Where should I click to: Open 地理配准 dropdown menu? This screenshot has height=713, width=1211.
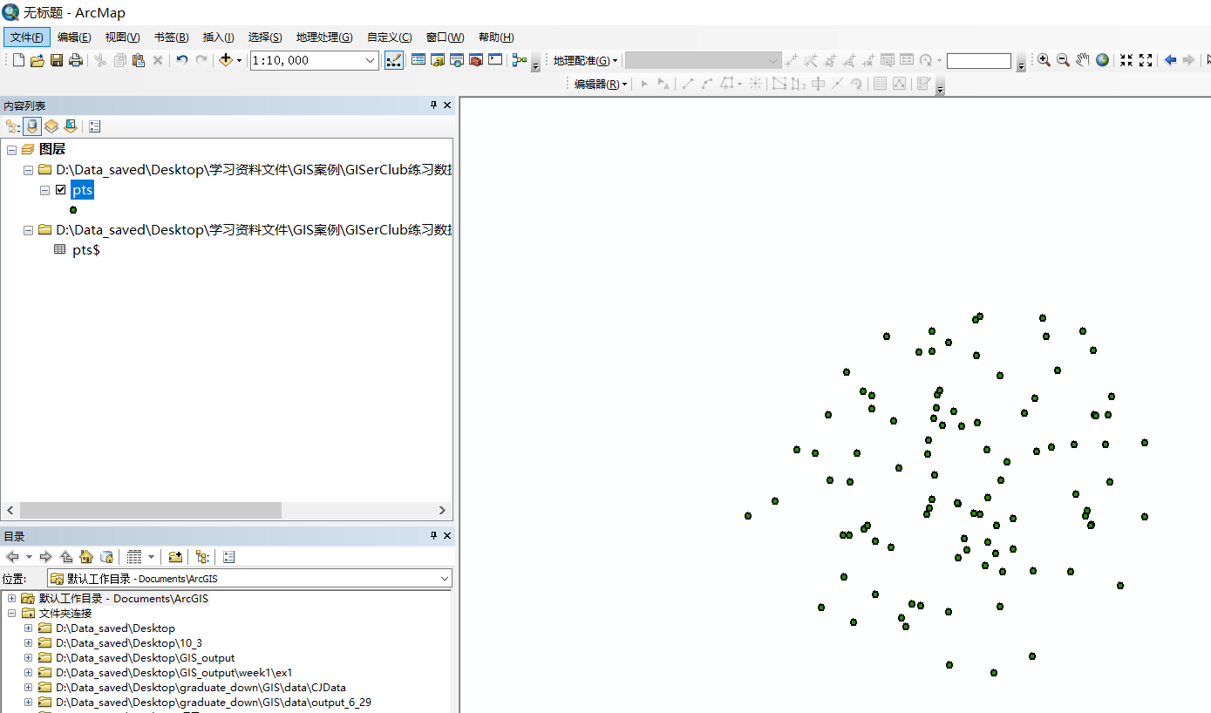585,60
